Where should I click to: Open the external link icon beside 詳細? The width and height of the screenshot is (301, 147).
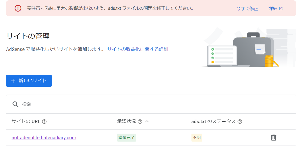click(x=281, y=9)
